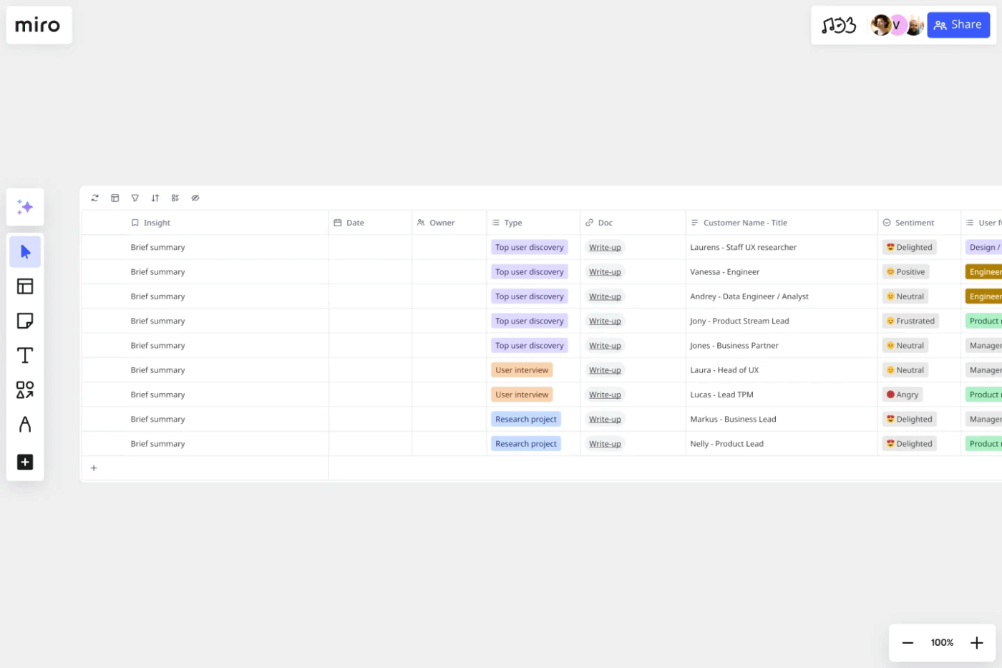Toggle hidden fields with eye-slash icon
The height and width of the screenshot is (668, 1002).
coord(195,198)
